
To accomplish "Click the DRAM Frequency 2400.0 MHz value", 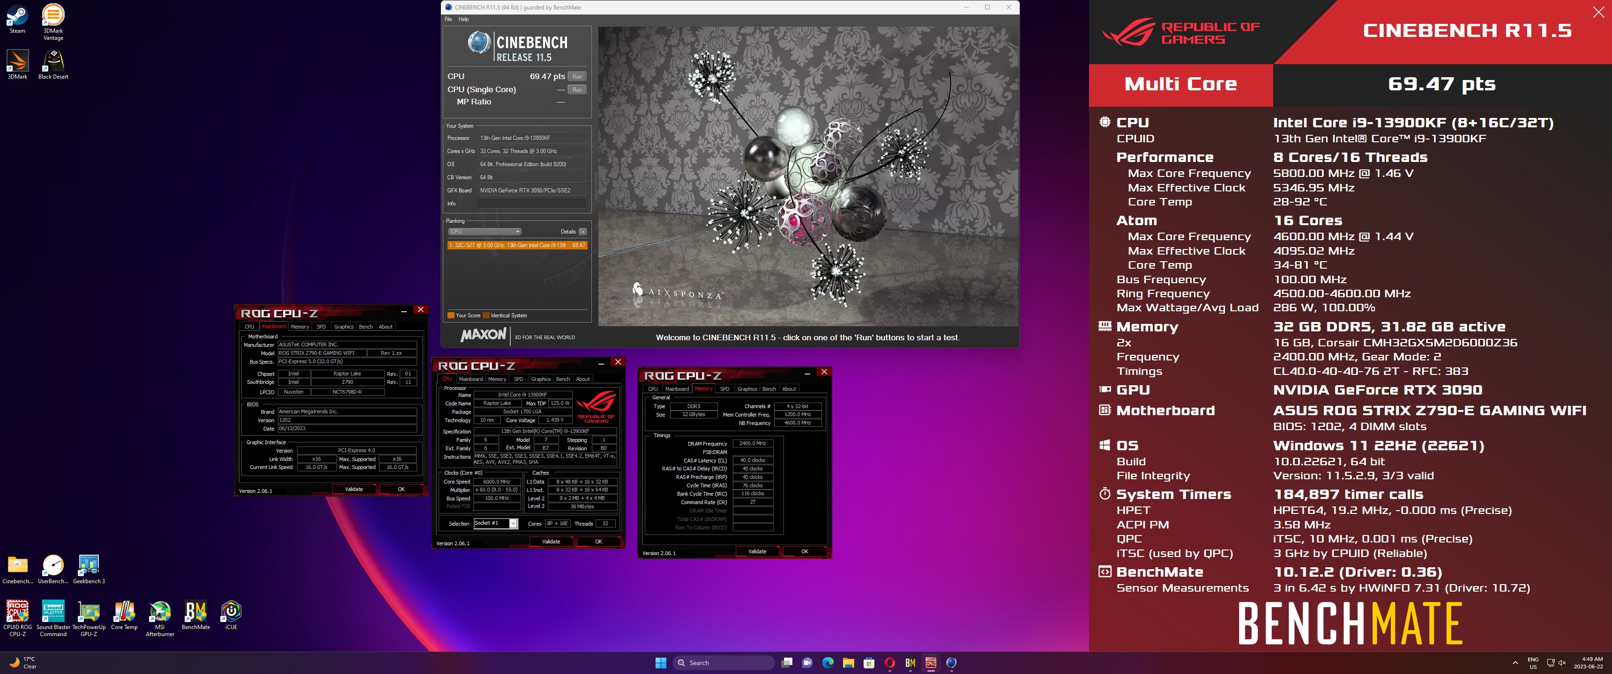I will pos(752,443).
